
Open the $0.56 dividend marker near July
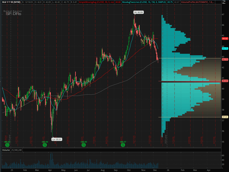point(83,145)
